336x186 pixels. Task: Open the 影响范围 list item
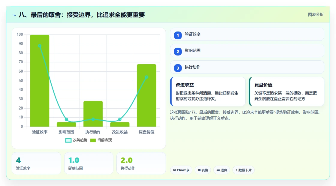click(247, 51)
